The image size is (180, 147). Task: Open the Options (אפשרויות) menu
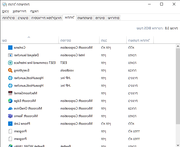click(20, 11)
